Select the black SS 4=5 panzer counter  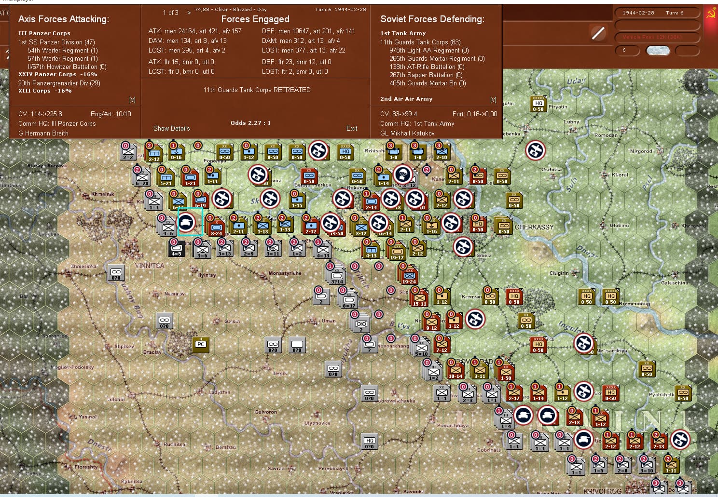point(177,248)
